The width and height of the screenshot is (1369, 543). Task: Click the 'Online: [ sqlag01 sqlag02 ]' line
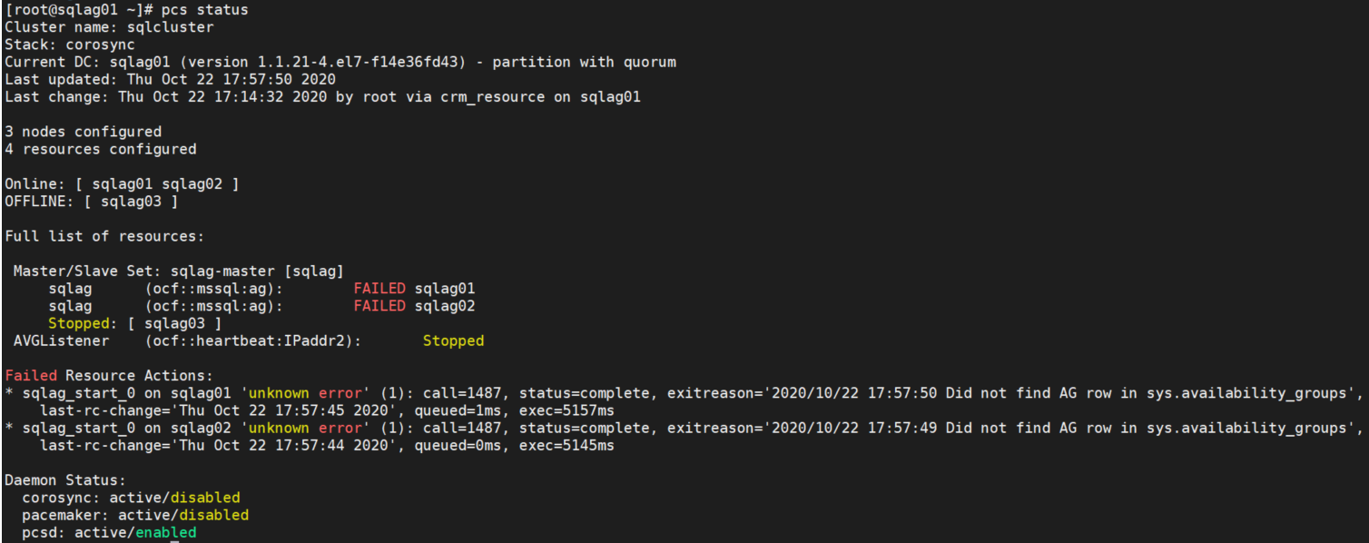pos(123,184)
